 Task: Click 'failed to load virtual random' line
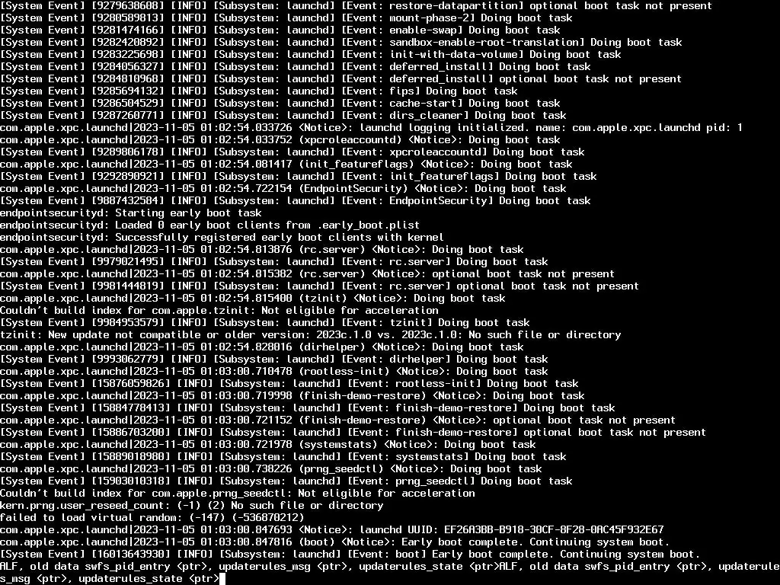pos(152,517)
